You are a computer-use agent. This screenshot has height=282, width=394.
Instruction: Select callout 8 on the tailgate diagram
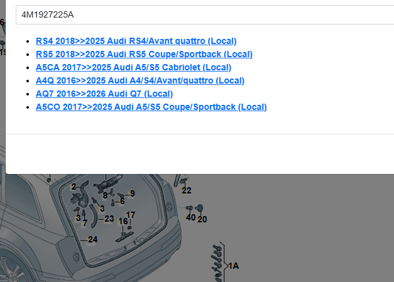point(105,195)
